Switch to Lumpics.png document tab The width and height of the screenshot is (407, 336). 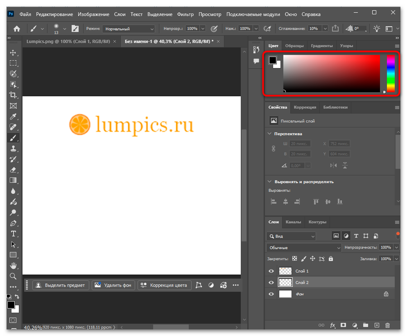(68, 41)
